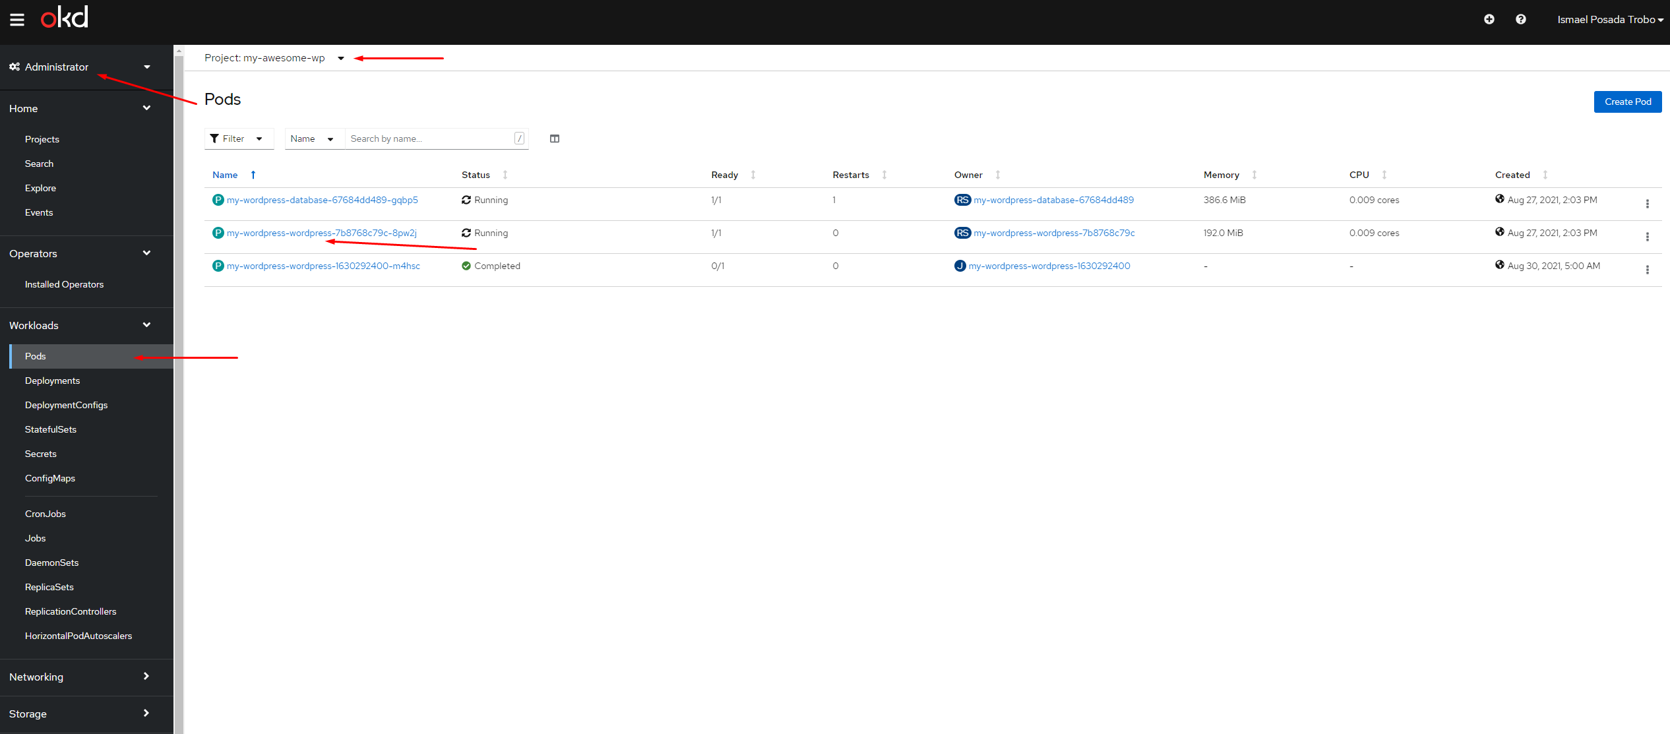The image size is (1670, 734).
Task: Toggle the hamburger navigation menu
Action: pos(17,20)
